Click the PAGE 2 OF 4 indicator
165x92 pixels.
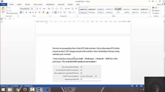pyautogui.click(x=5, y=86)
